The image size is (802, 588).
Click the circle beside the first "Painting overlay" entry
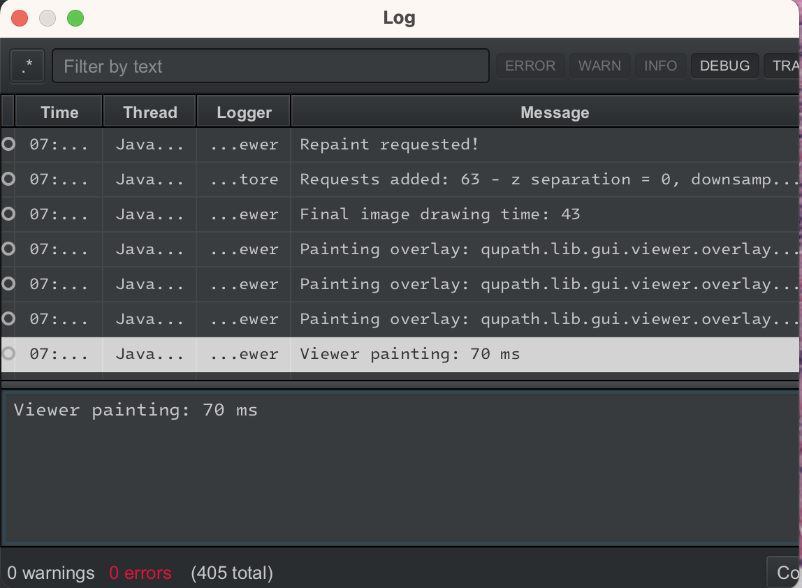8,249
